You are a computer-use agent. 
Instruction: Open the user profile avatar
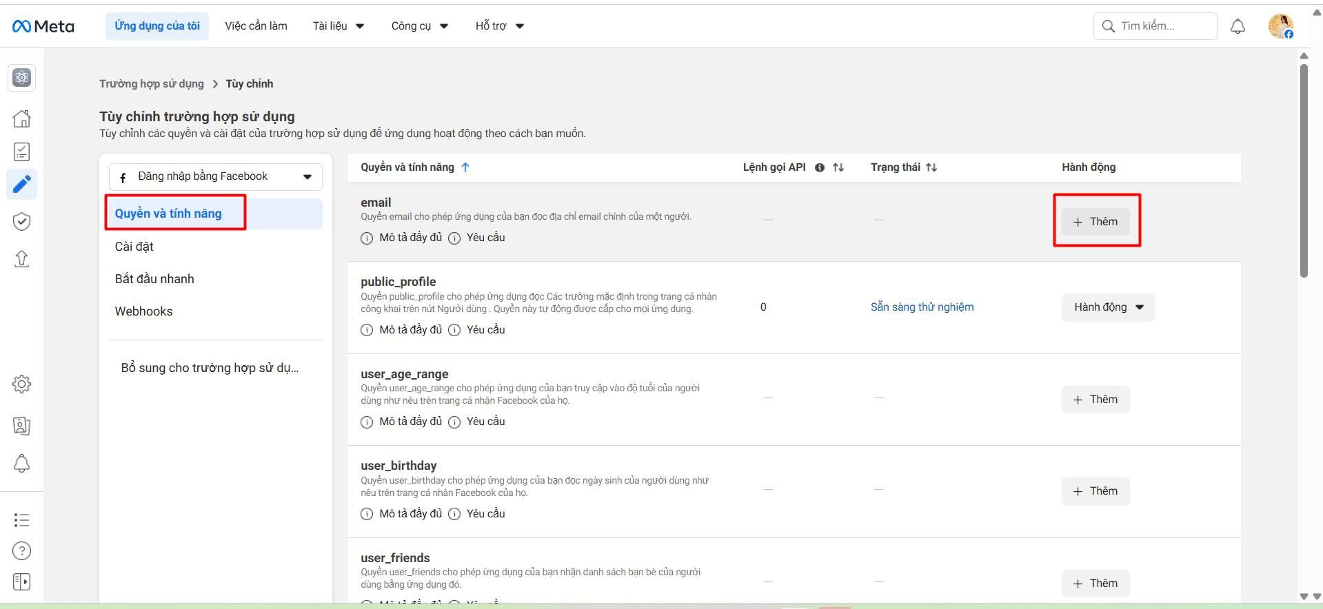coord(1280,26)
